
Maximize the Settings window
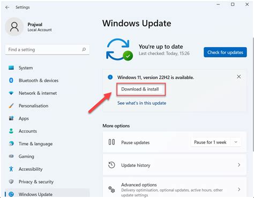[x=233, y=4]
